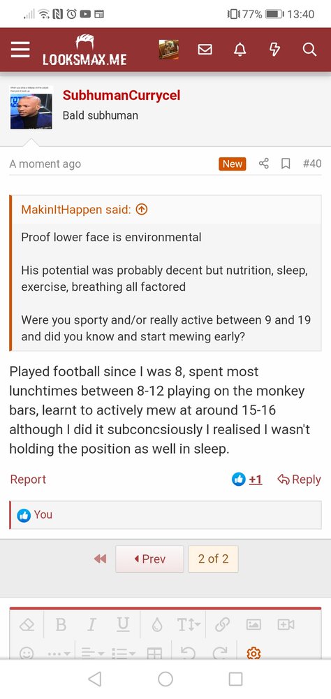
Task: Open the inbox envelope icon
Action: (205, 50)
